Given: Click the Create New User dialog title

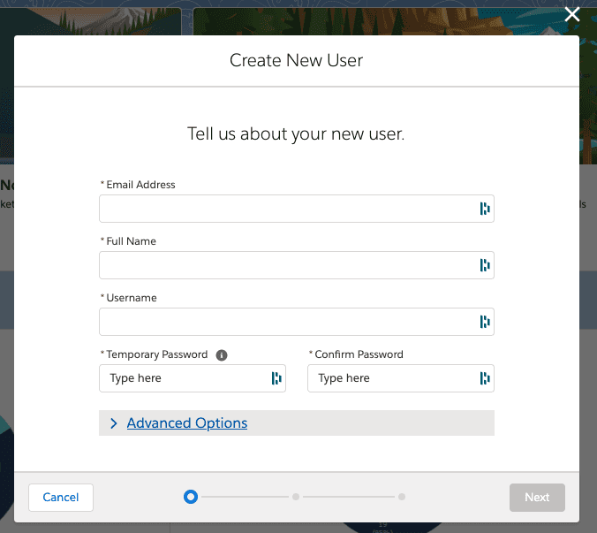Looking at the screenshot, I should 297,61.
